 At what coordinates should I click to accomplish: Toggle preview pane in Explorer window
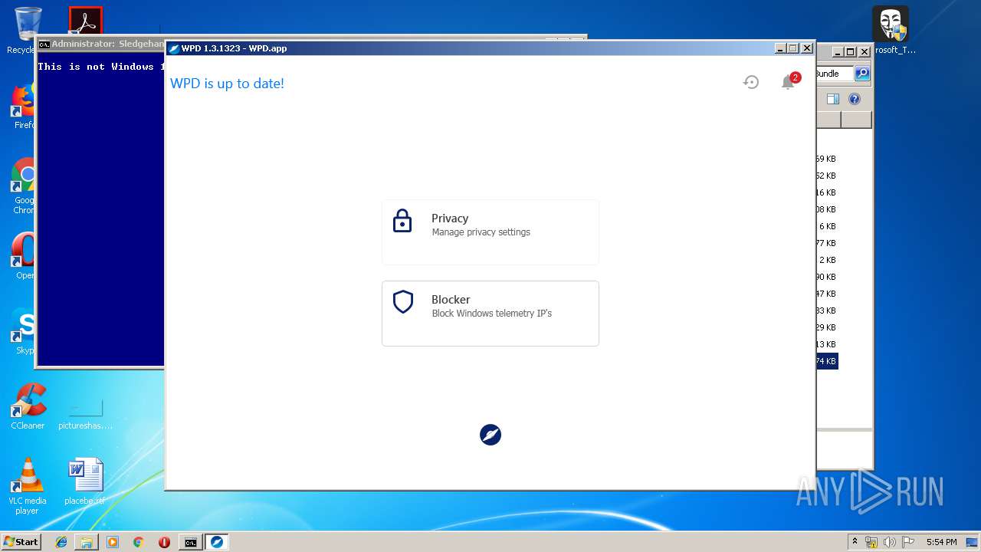coord(833,99)
